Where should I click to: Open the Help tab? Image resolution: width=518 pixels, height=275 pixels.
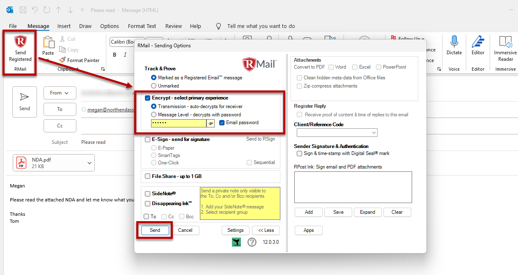(195, 26)
